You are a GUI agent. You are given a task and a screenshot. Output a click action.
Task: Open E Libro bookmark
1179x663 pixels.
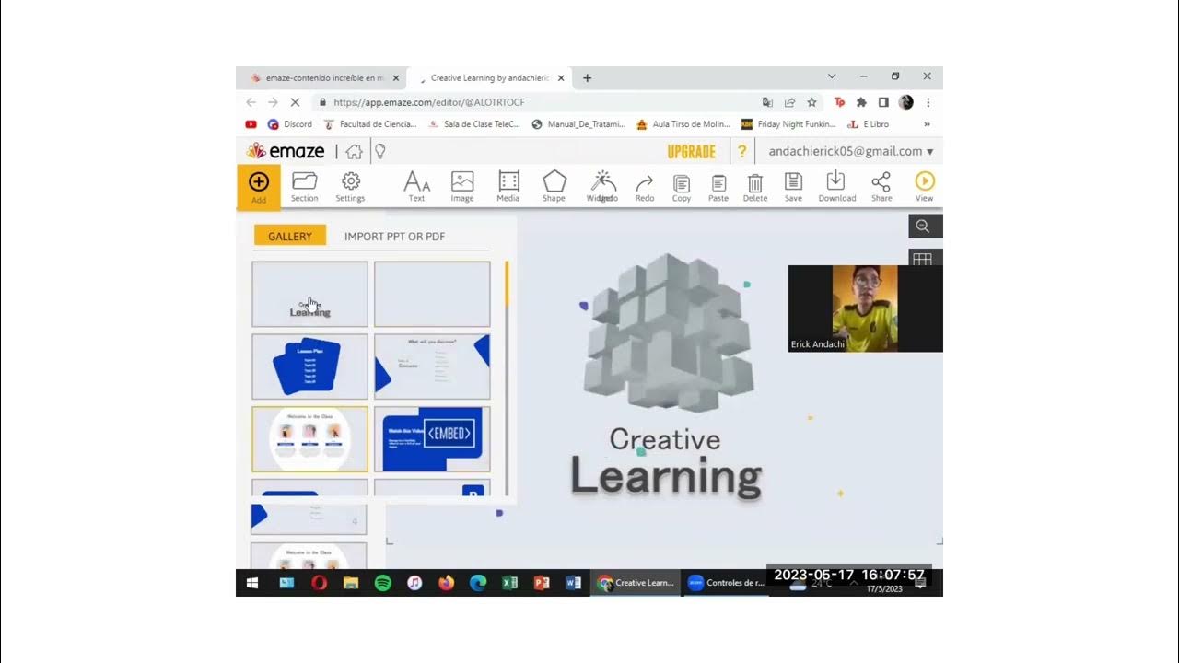[869, 124]
